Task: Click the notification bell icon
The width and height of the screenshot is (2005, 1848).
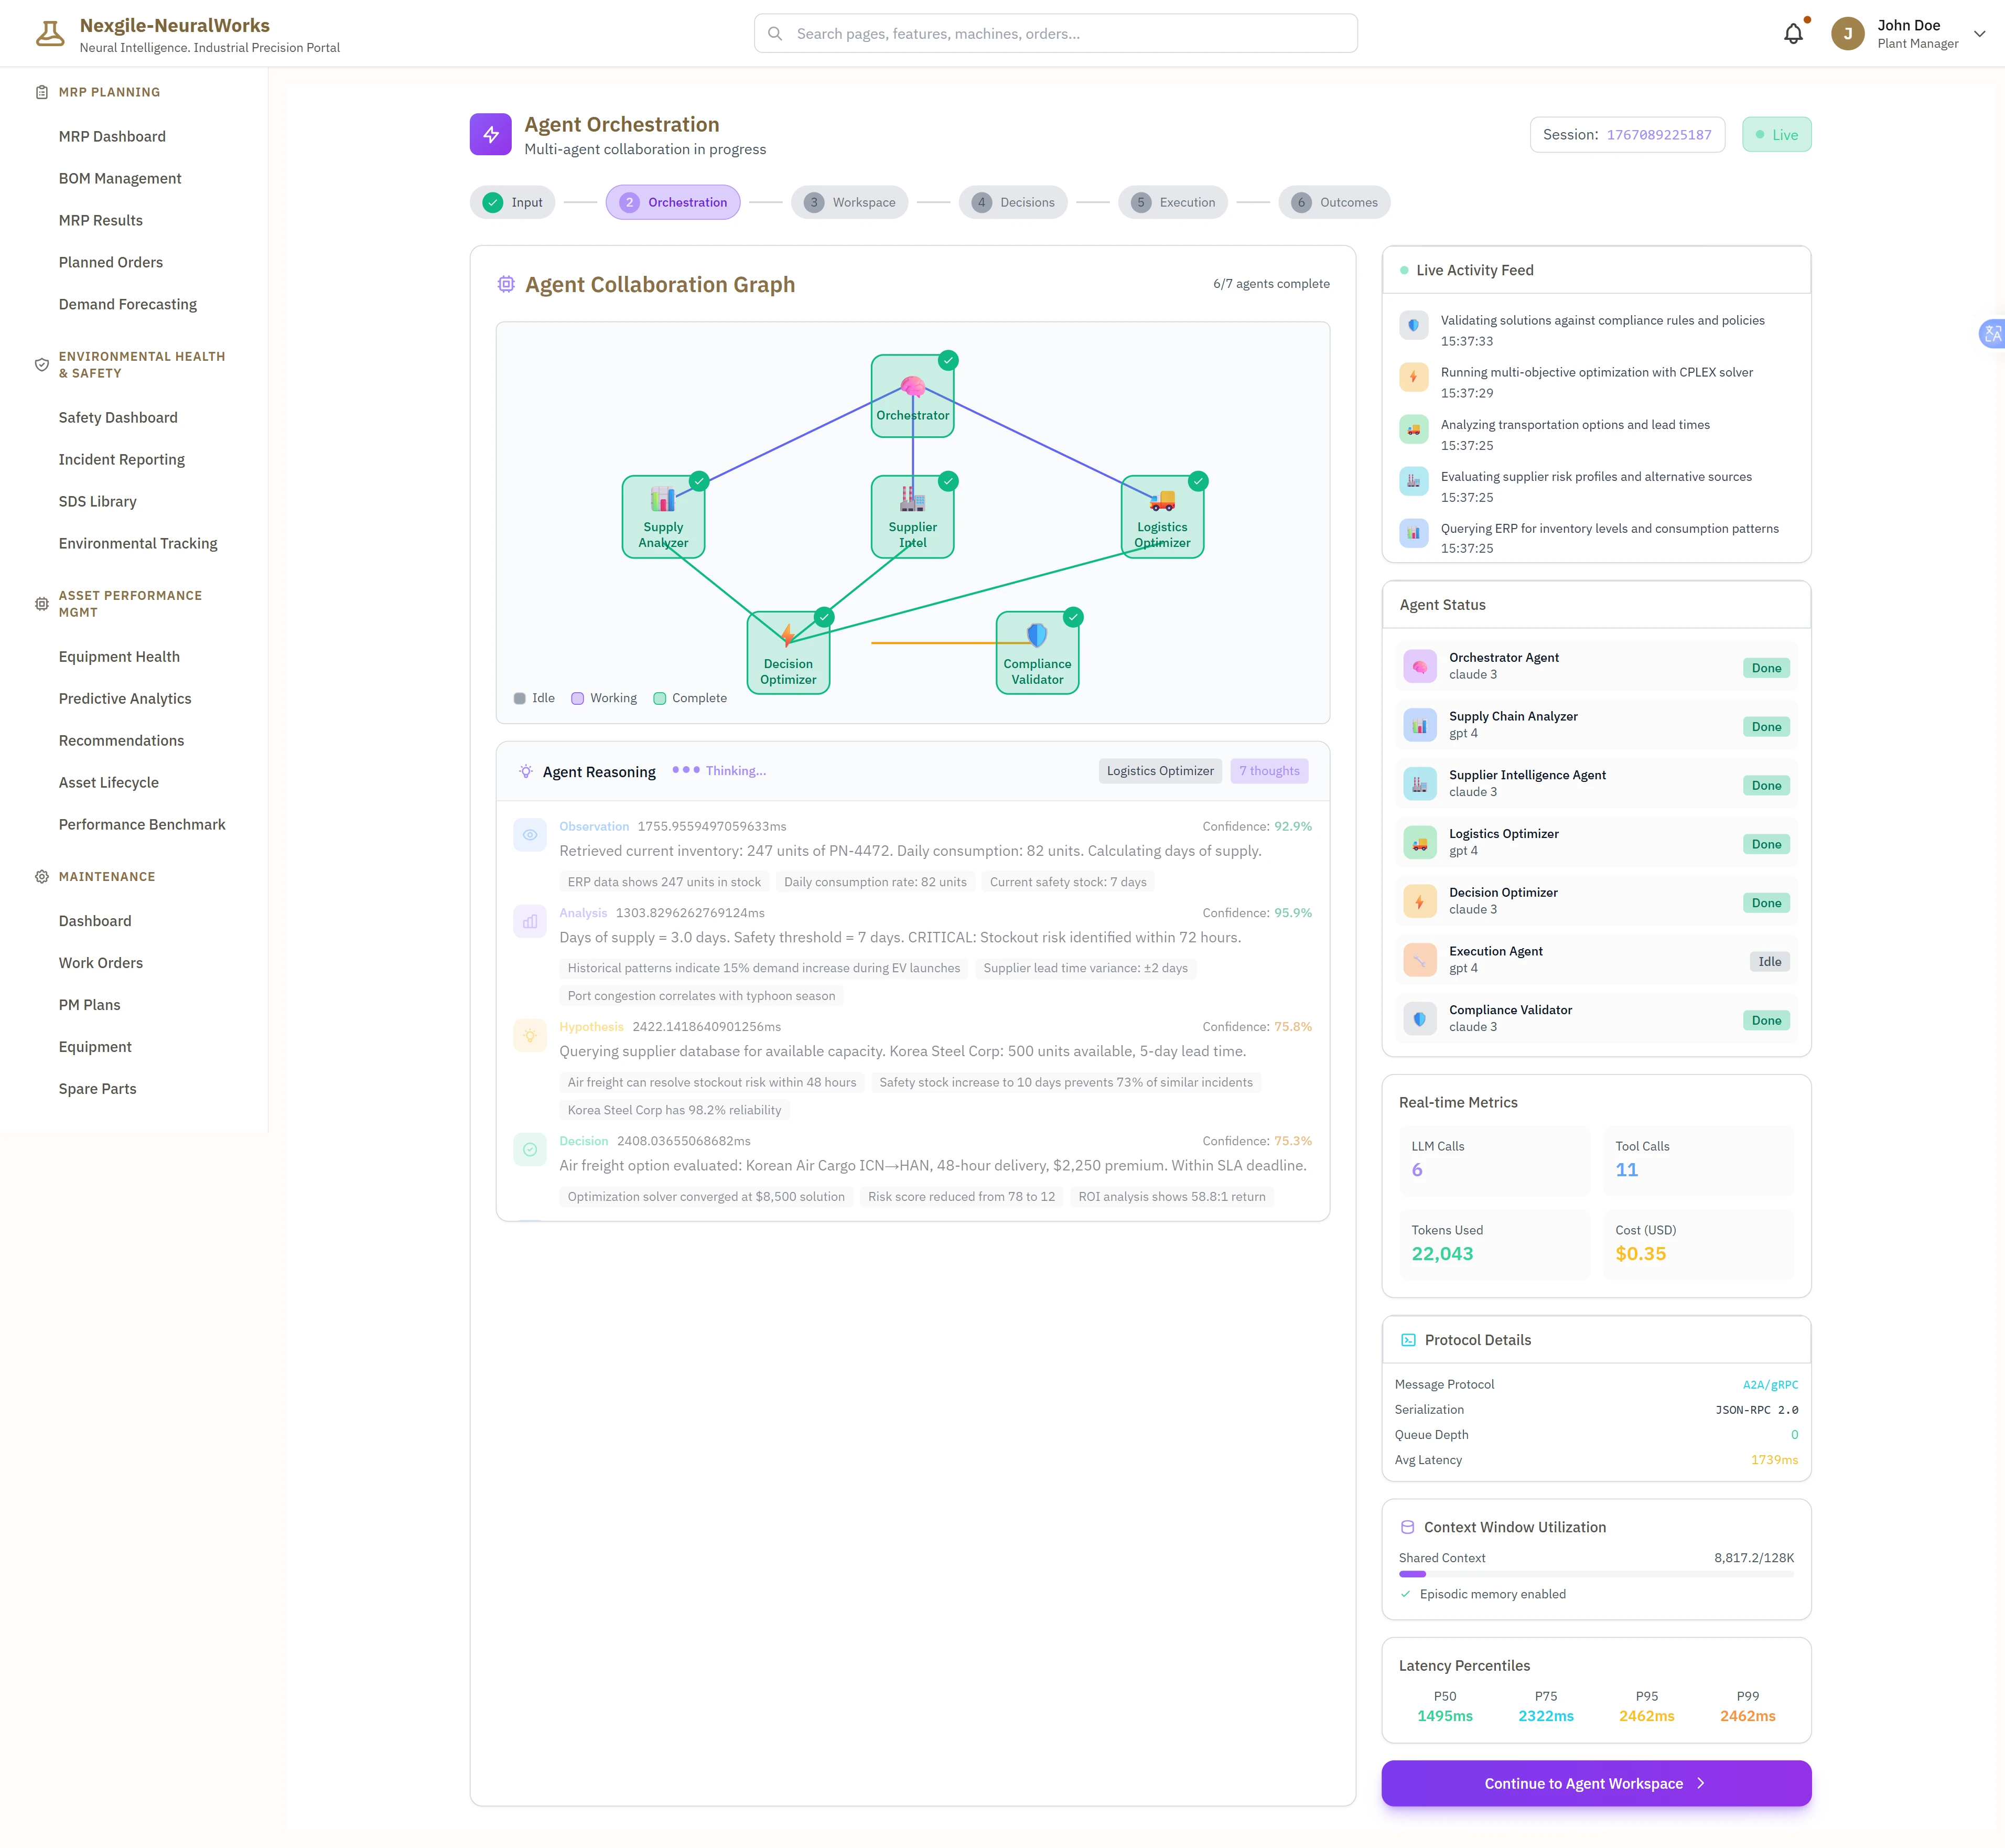Action: [1793, 34]
